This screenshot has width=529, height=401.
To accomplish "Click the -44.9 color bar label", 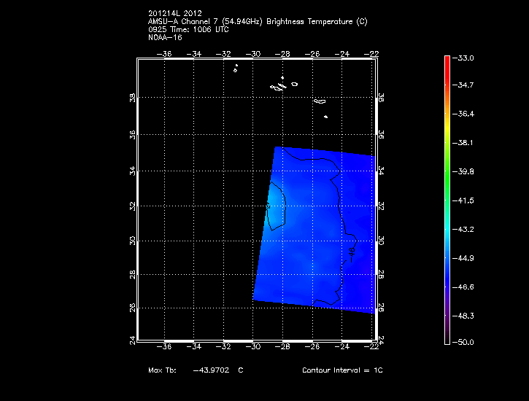I will coord(465,258).
